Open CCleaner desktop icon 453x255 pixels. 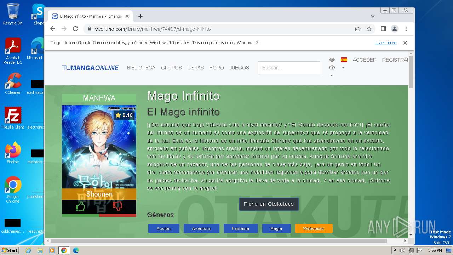[x=13, y=84]
